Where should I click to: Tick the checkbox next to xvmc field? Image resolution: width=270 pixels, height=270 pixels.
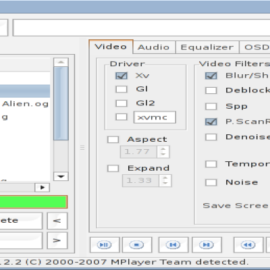[x=122, y=117]
